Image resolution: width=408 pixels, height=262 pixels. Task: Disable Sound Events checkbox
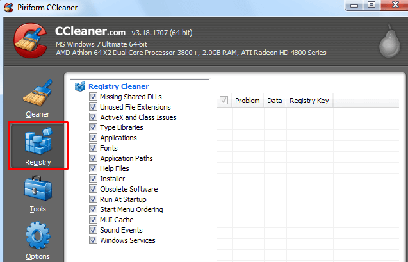(93, 230)
